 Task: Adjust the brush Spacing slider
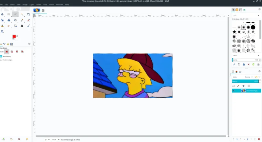coord(245,60)
